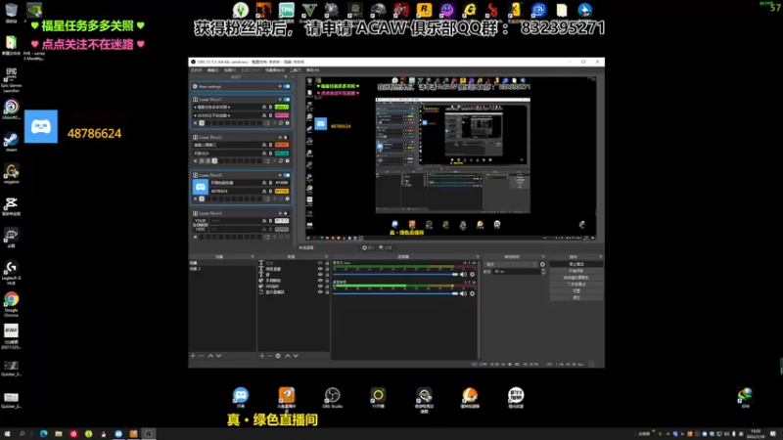The height and width of the screenshot is (440, 783).
Task: Click the first mixer channel's blue volume slider
Action: point(395,275)
